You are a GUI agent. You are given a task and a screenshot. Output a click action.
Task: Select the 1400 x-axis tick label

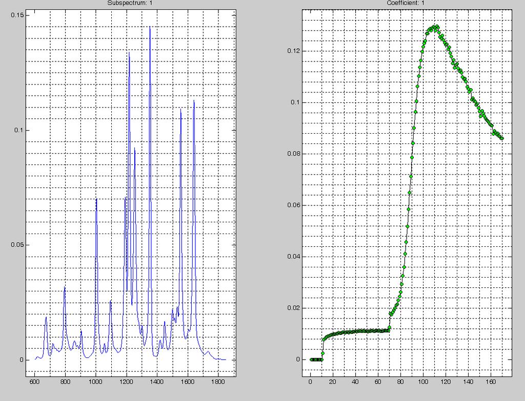157,382
